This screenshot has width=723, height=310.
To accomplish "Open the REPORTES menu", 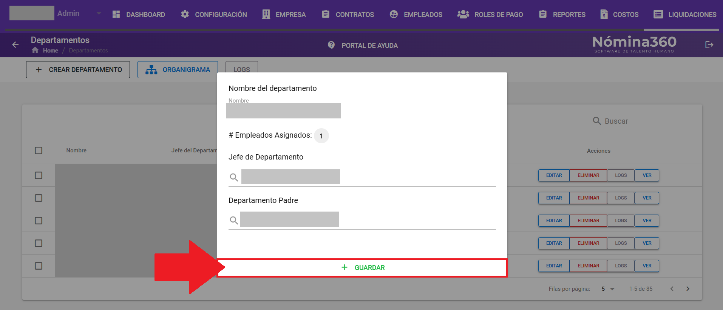I will (562, 14).
